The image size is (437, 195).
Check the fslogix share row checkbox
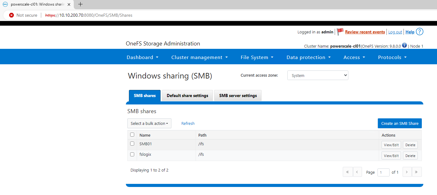tap(132, 154)
